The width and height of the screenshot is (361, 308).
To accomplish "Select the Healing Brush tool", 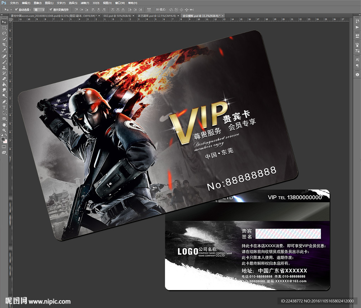I will 4,56.
